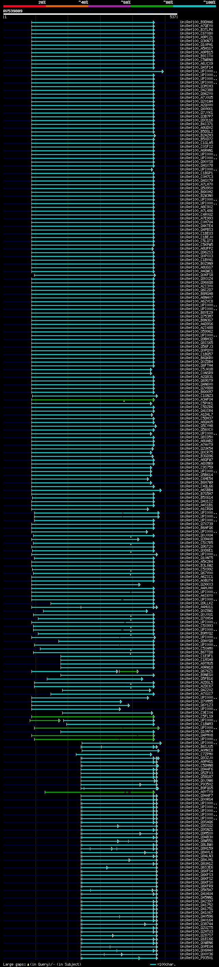Click green alignment bar of UniRef100_A3AFU4
This screenshot has width=219, height=967.
click(x=93, y=400)
